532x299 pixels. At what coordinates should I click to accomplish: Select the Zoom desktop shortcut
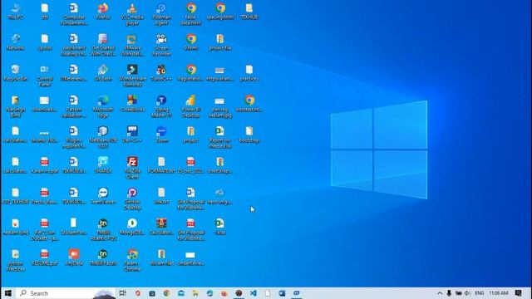(161, 135)
